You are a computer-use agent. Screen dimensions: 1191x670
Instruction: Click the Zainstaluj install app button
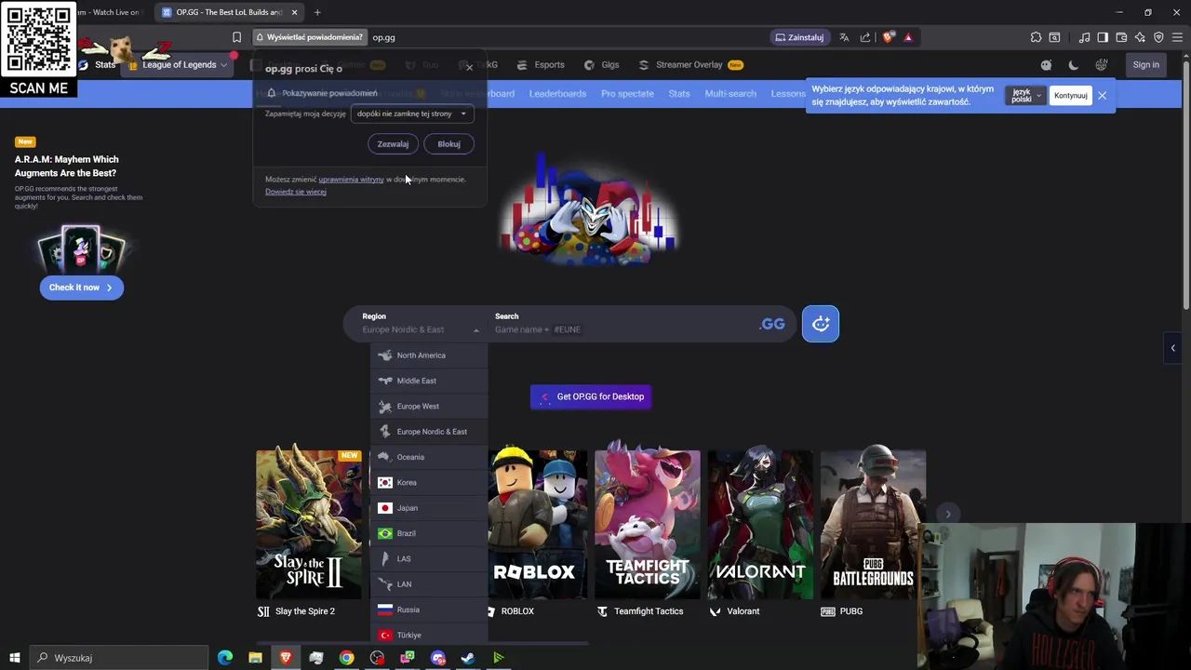799,37
